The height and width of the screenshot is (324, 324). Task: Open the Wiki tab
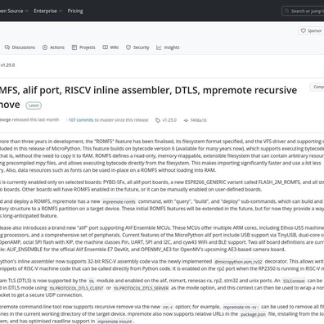110,47
